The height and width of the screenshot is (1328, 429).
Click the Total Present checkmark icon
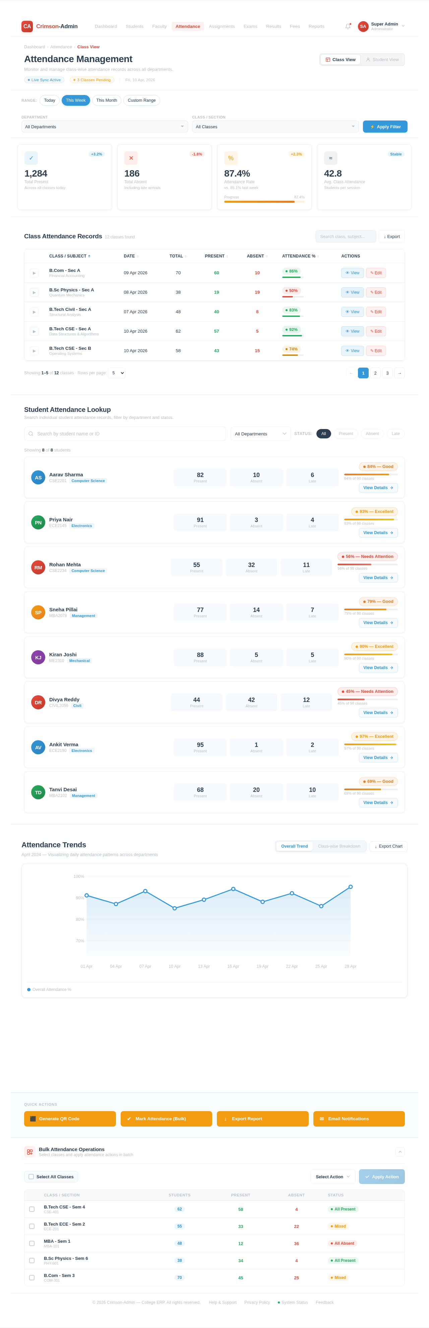point(31,158)
